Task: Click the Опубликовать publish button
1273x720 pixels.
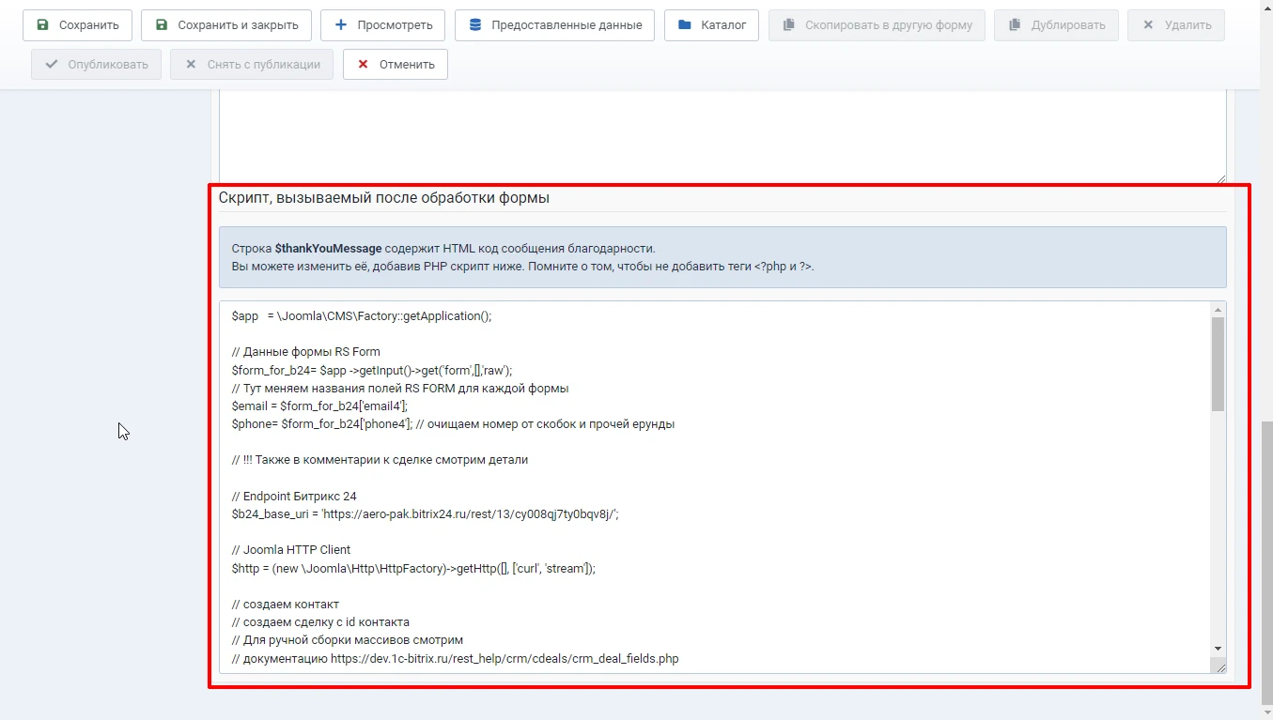Action: [96, 65]
